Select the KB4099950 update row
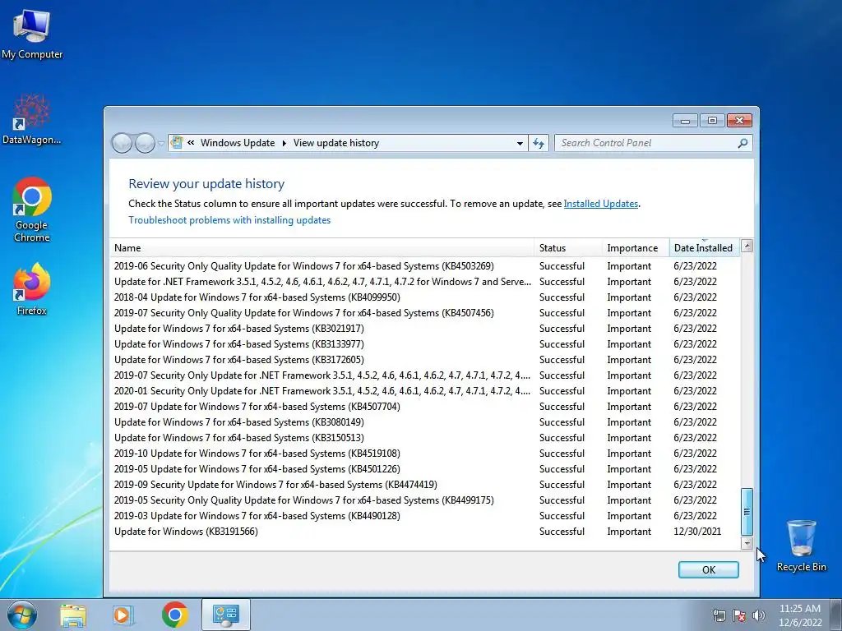Screen dimensions: 842x631 click(424, 297)
